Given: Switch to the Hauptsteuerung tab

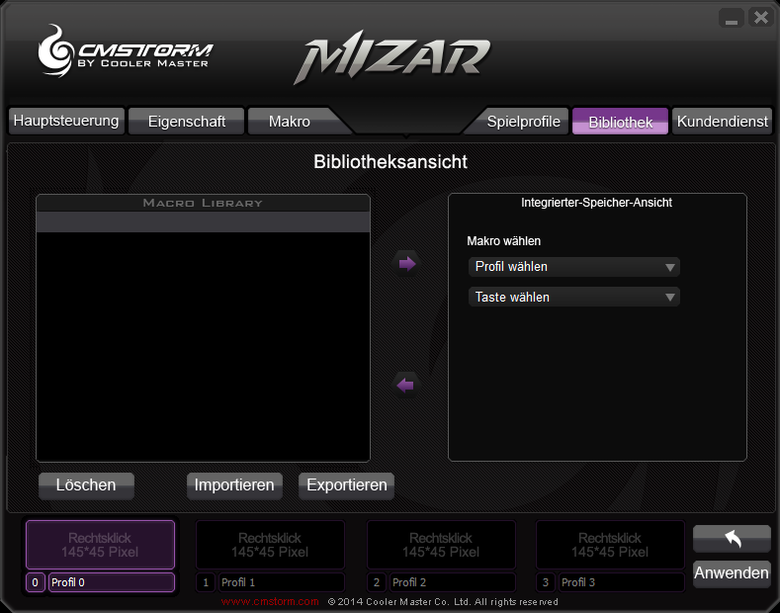Looking at the screenshot, I should (x=66, y=121).
